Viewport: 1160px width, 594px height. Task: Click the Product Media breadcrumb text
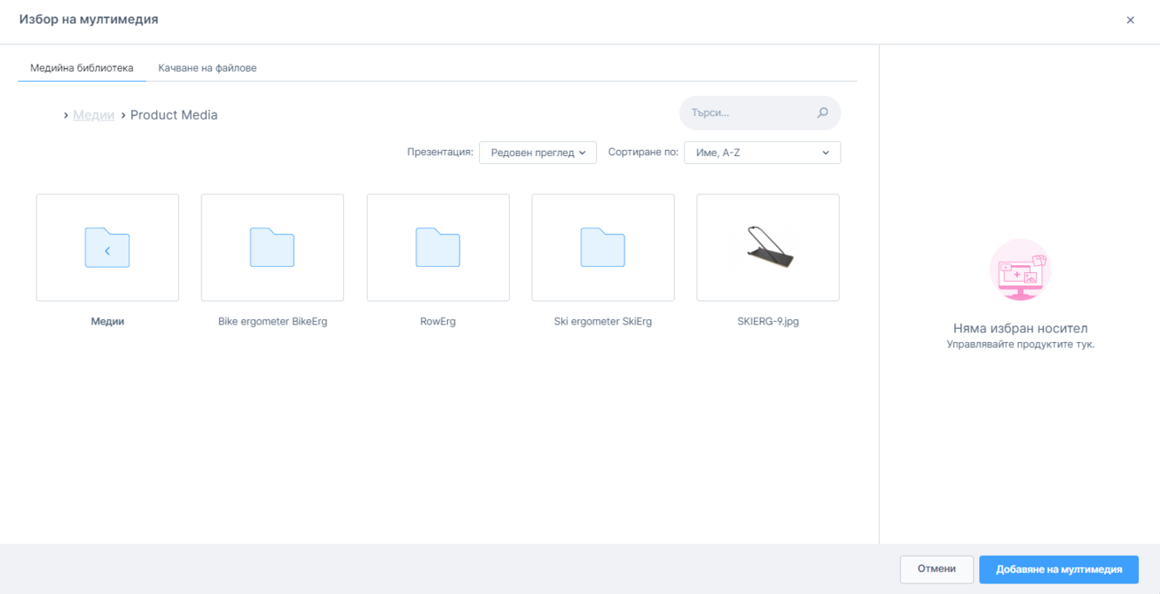pyautogui.click(x=174, y=115)
